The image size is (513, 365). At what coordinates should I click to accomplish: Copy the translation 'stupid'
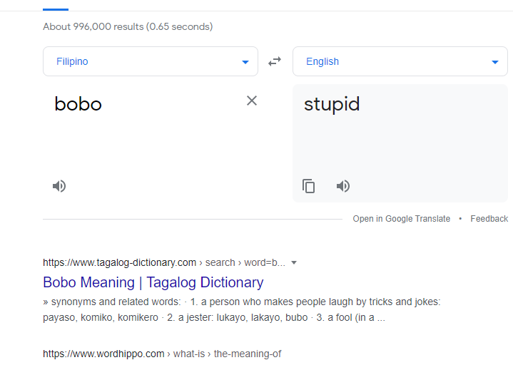[308, 186]
